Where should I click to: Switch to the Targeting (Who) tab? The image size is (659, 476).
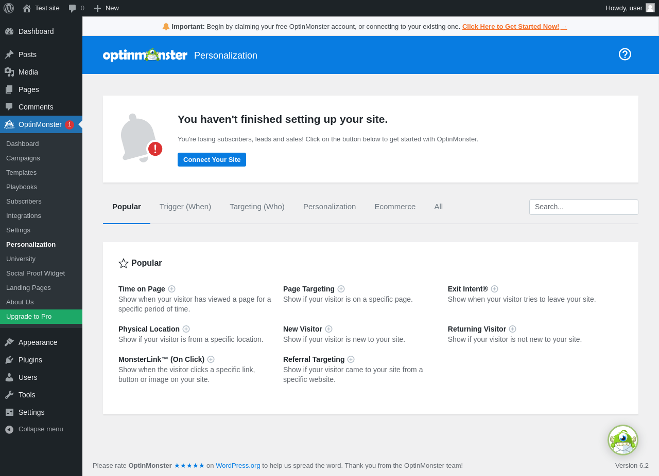257,207
